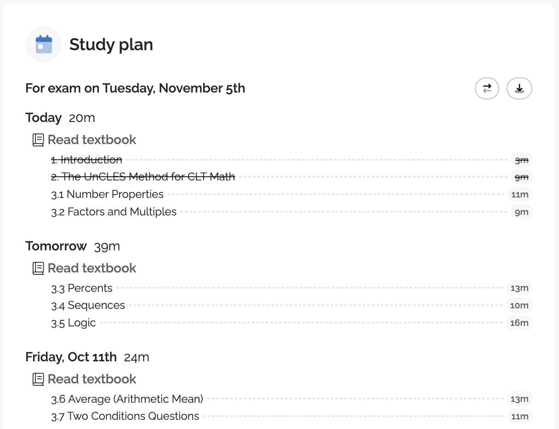The width and height of the screenshot is (559, 429).
Task: Click the book icon in the Today section
Action: click(x=39, y=139)
